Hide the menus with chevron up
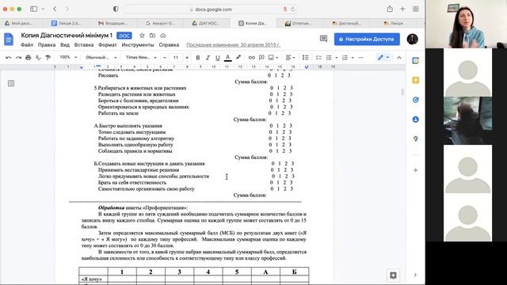Image resolution: width=507 pixels, height=285 pixels. 399,58
